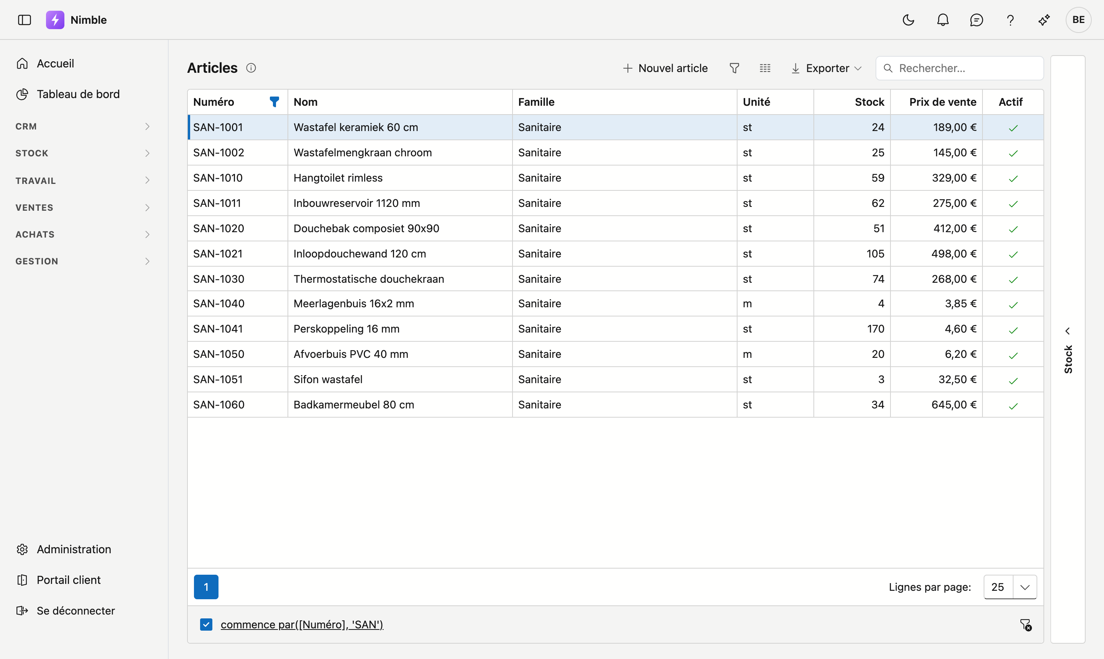Screen dimensions: 1104x659
Task: Sort by Famille column header
Action: [624, 102]
